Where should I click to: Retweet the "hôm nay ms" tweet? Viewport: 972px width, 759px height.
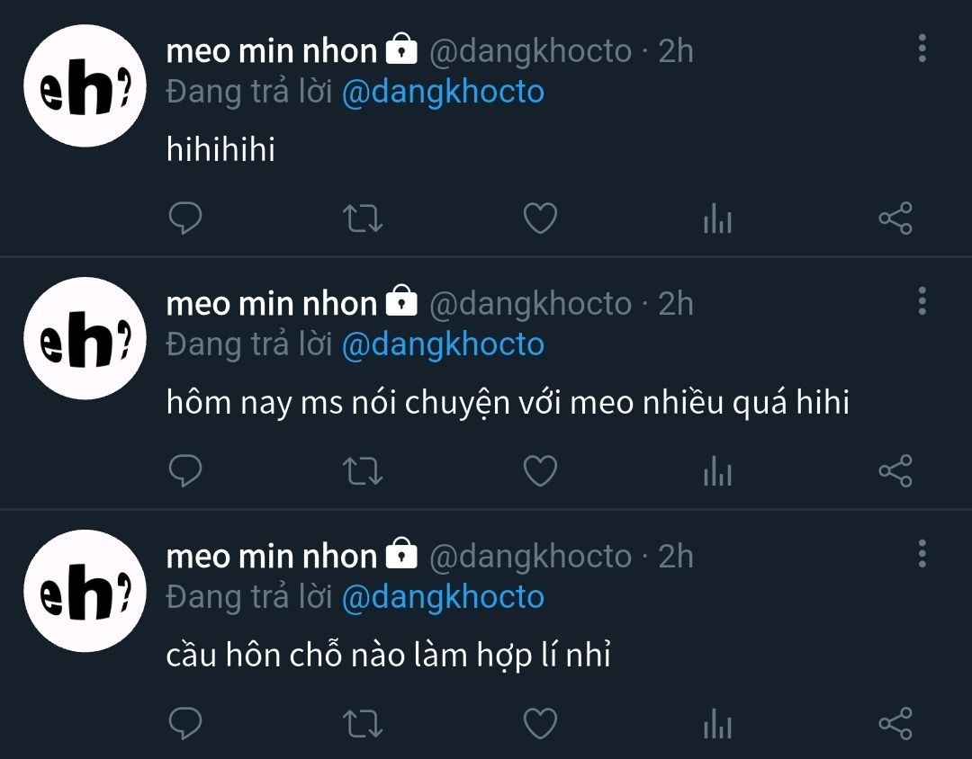364,471
